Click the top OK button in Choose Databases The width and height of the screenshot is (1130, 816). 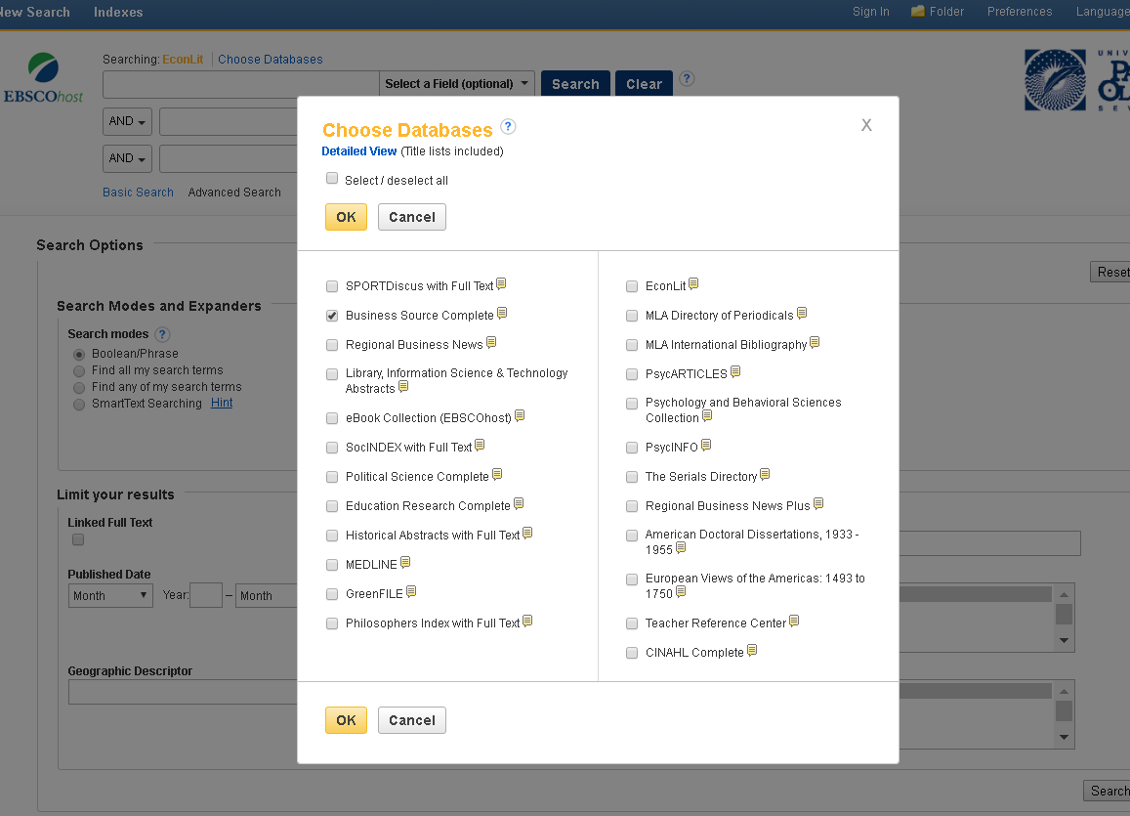(x=346, y=217)
